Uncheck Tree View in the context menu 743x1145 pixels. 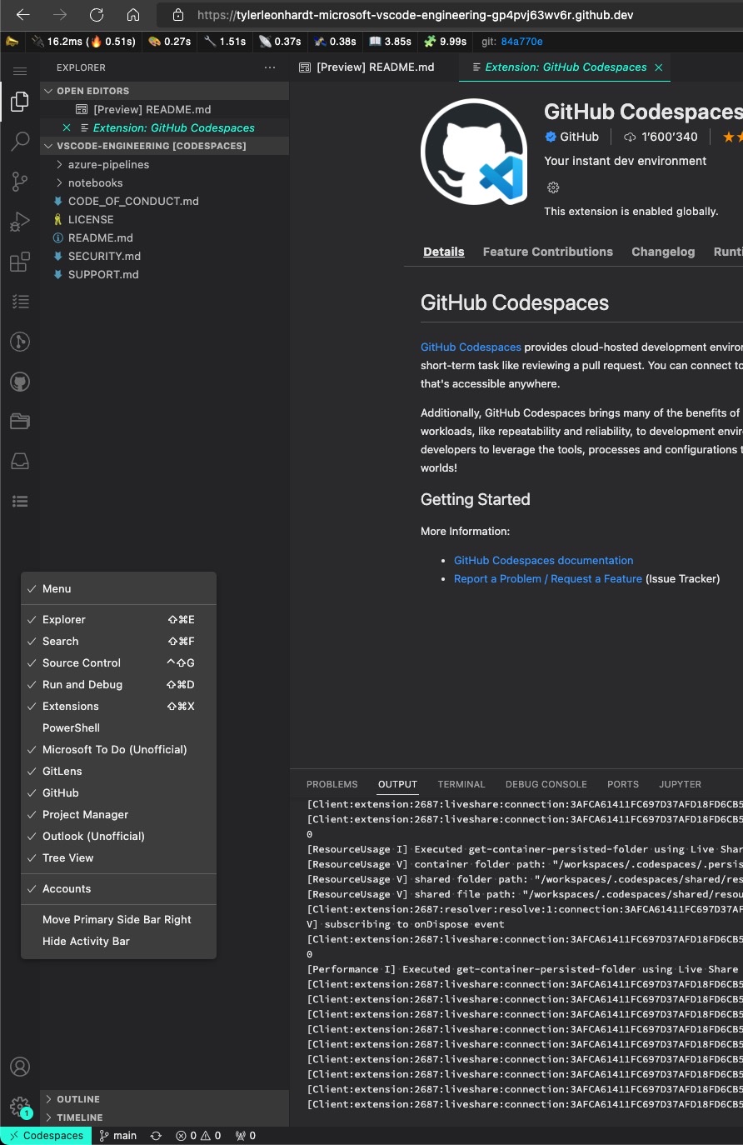[68, 857]
